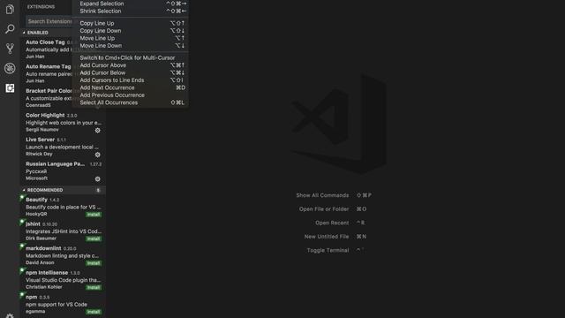Open the Manage gear in activity bar
565x318 pixels.
[x=10, y=315]
